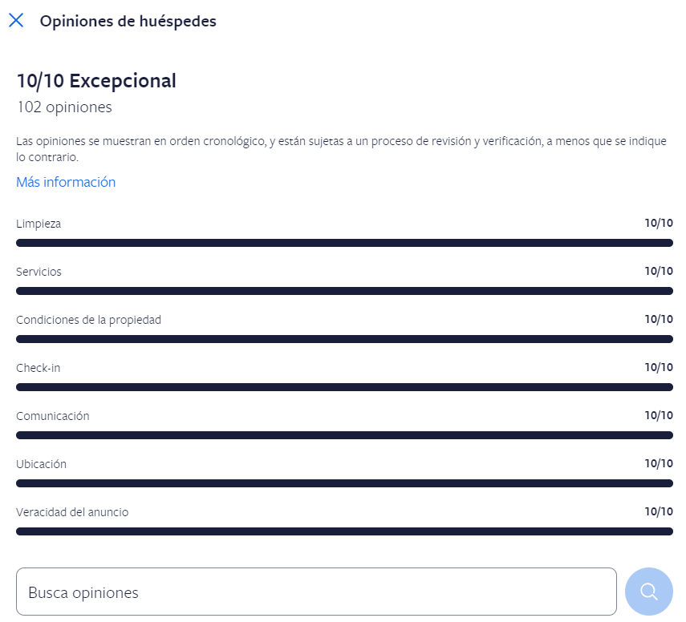Click the 10/10 score beside Ubicación
Screen dimensions: 686x622
coord(659,463)
